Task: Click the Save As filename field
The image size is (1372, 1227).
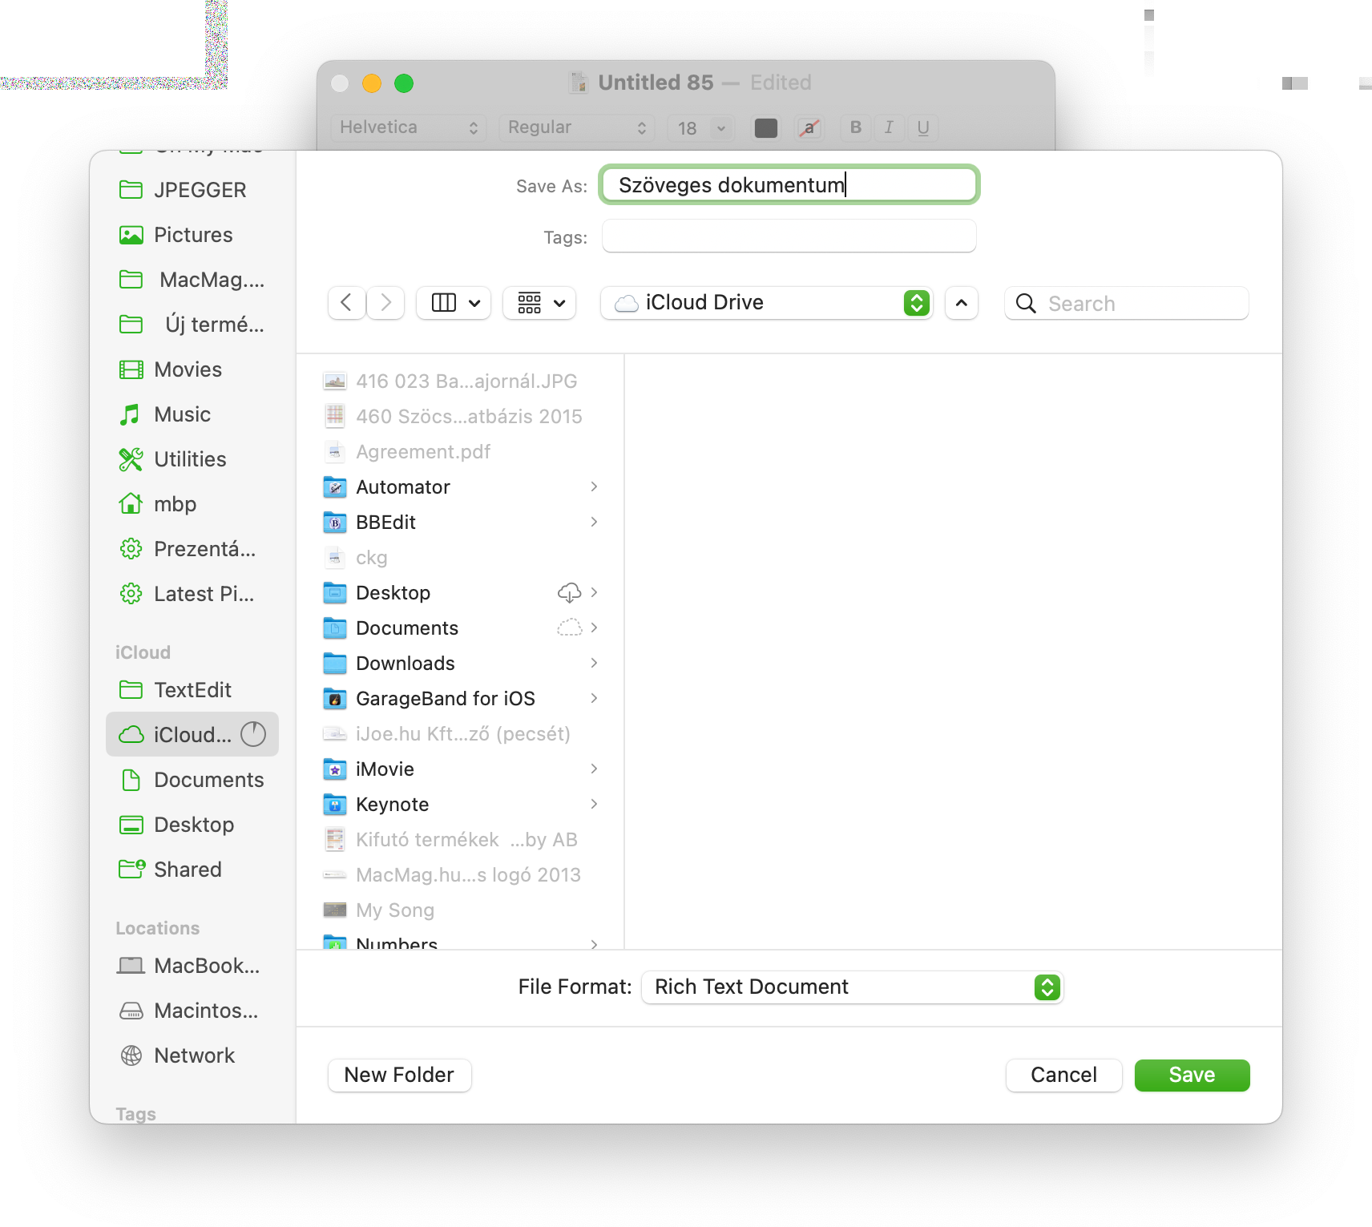Action: pos(789,185)
